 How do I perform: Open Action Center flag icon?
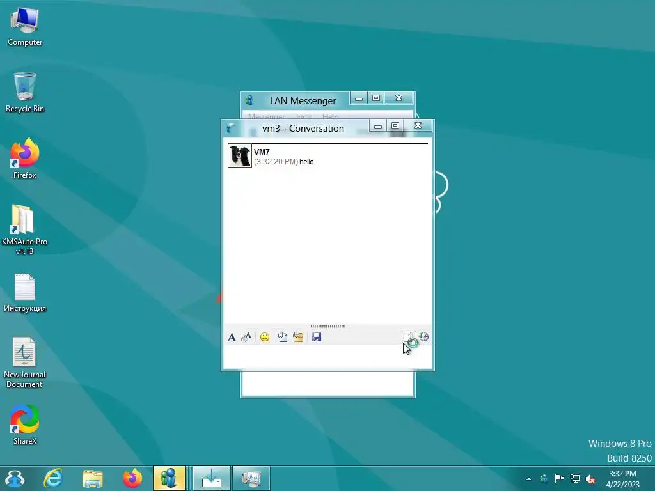(x=559, y=478)
